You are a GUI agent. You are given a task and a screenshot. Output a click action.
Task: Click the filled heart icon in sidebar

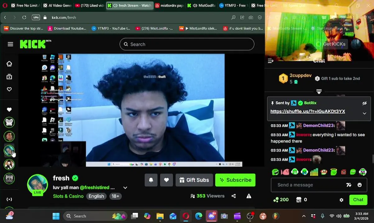pyautogui.click(x=9, y=110)
